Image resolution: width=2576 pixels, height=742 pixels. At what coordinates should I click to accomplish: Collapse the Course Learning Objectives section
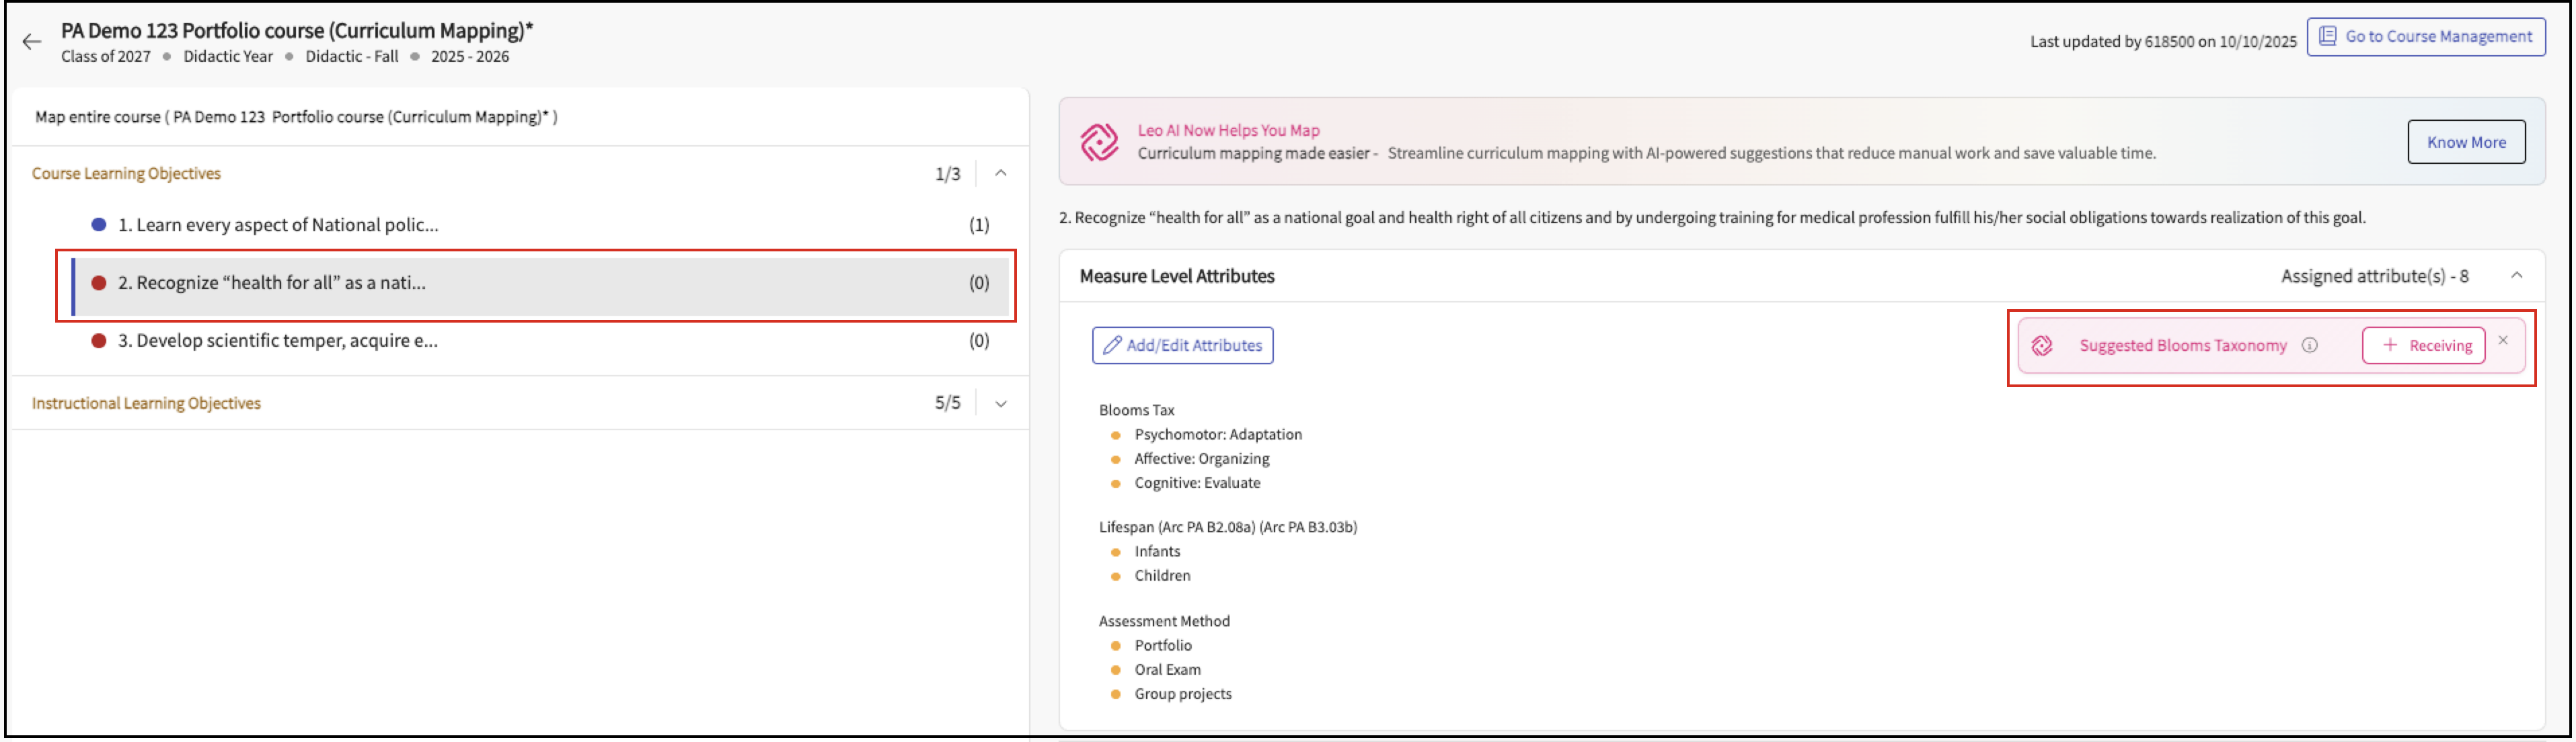pyautogui.click(x=1000, y=174)
